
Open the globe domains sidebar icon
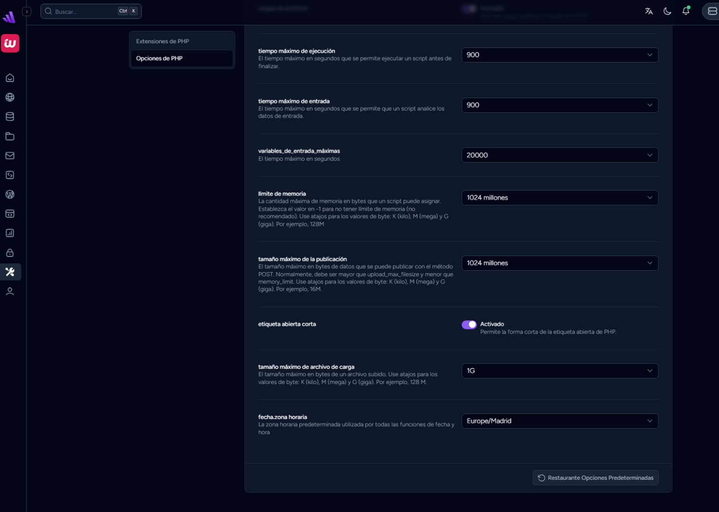click(10, 97)
